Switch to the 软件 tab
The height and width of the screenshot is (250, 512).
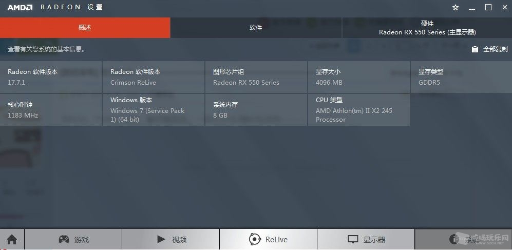click(256, 28)
